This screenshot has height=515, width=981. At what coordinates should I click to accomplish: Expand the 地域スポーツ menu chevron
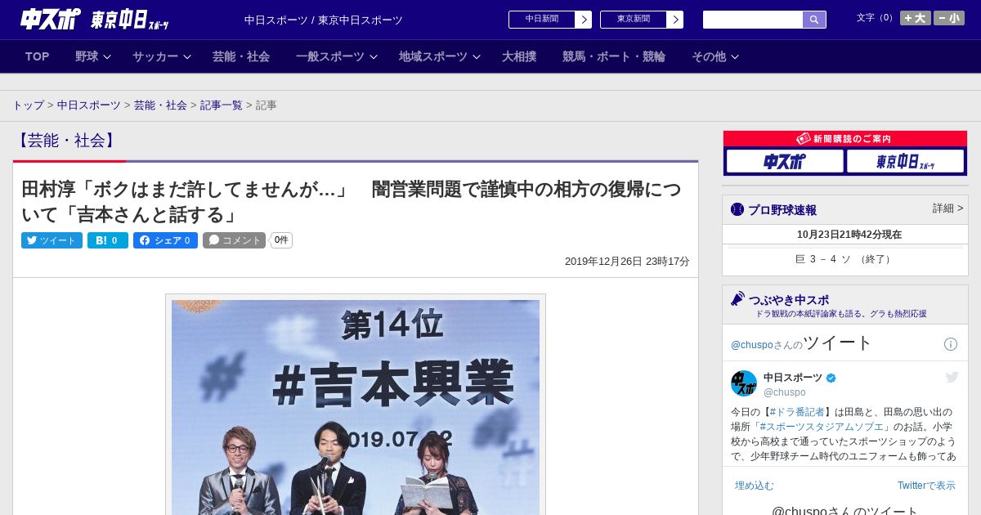[477, 57]
